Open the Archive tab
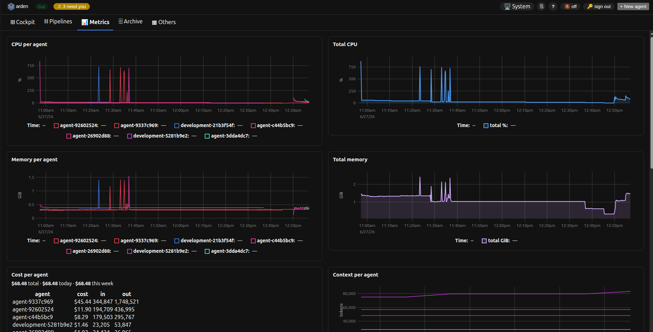The height and width of the screenshot is (332, 653). click(x=131, y=22)
